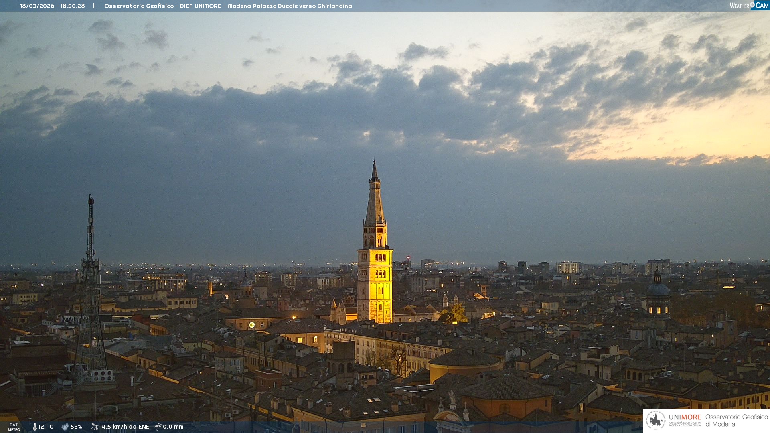Click the humidity water drops icon
The image size is (770, 433).
coord(65,427)
